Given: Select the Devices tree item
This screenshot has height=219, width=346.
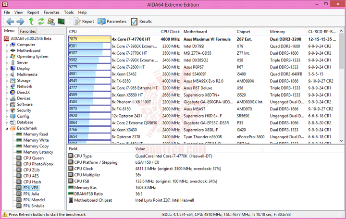Looking at the screenshot, I should pyautogui.click(x=24, y=98).
